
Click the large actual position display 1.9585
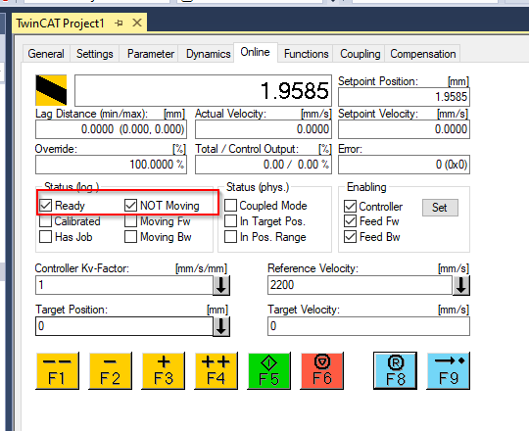point(203,90)
